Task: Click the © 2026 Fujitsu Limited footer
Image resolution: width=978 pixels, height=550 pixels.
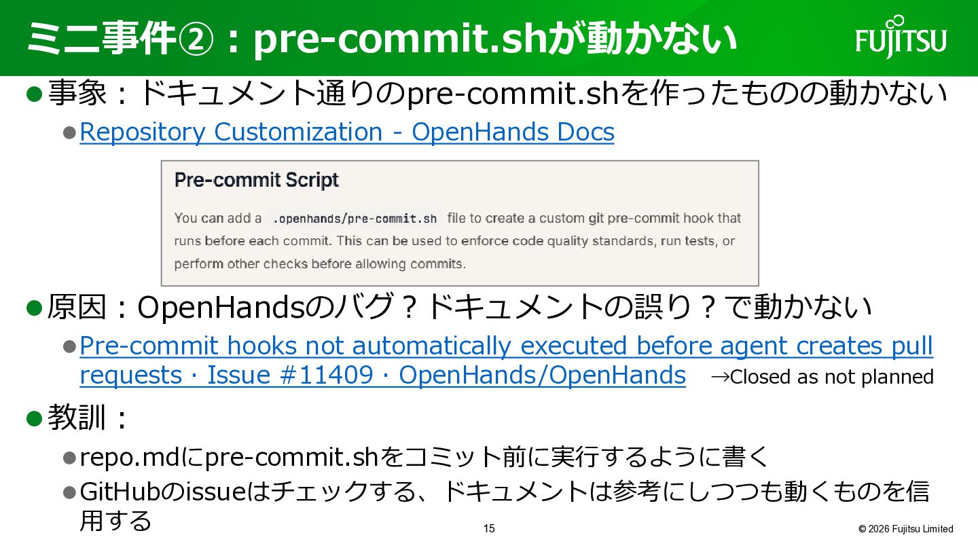Action: click(x=905, y=529)
